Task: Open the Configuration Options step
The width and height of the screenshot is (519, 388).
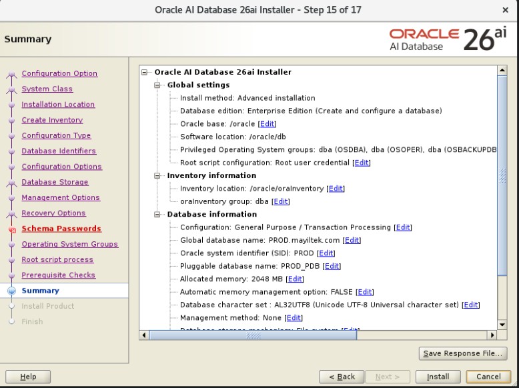Action: [x=62, y=167]
